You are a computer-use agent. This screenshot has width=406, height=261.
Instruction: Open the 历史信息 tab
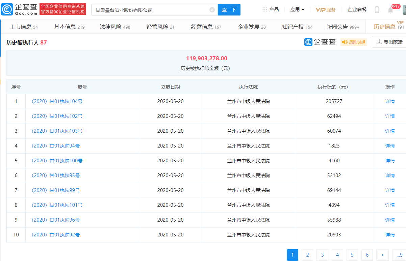pos(385,27)
